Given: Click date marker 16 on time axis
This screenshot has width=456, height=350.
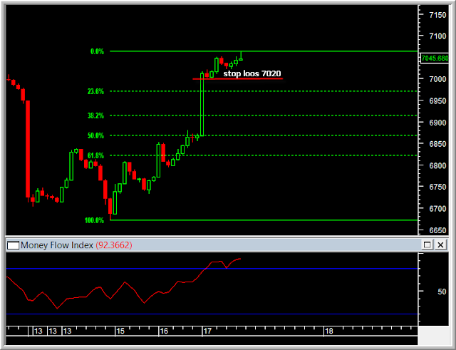Looking at the screenshot, I should point(164,331).
